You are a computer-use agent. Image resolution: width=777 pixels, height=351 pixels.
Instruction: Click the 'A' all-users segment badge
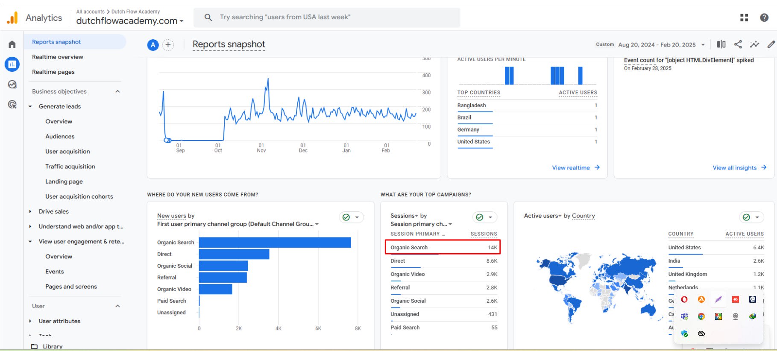(153, 45)
